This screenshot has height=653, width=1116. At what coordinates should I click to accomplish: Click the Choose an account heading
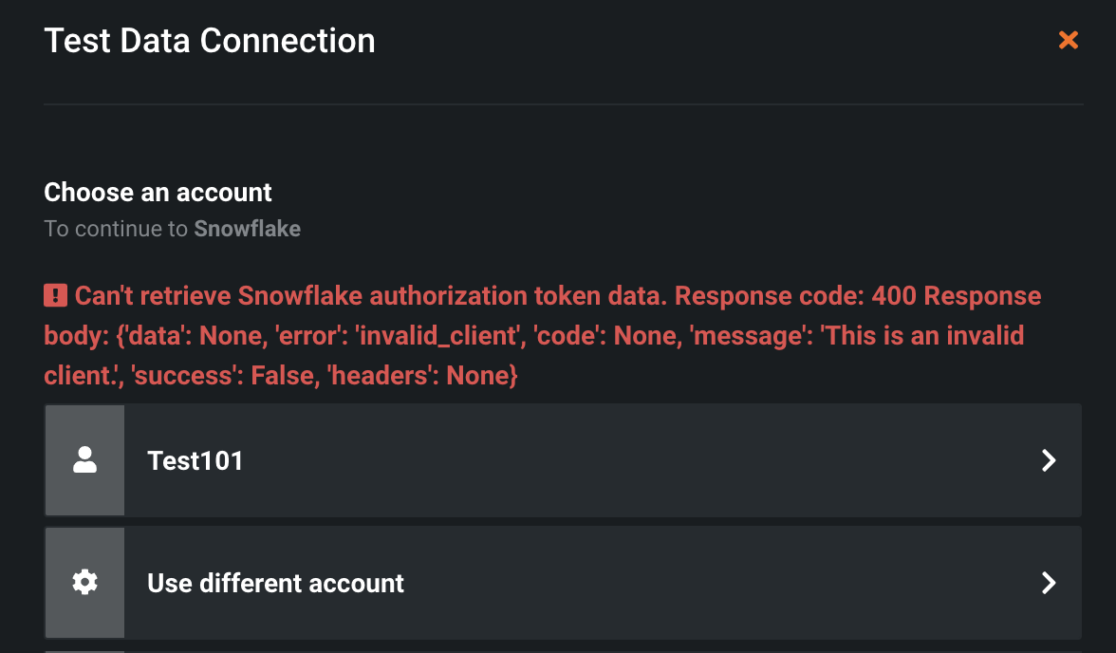pos(158,193)
